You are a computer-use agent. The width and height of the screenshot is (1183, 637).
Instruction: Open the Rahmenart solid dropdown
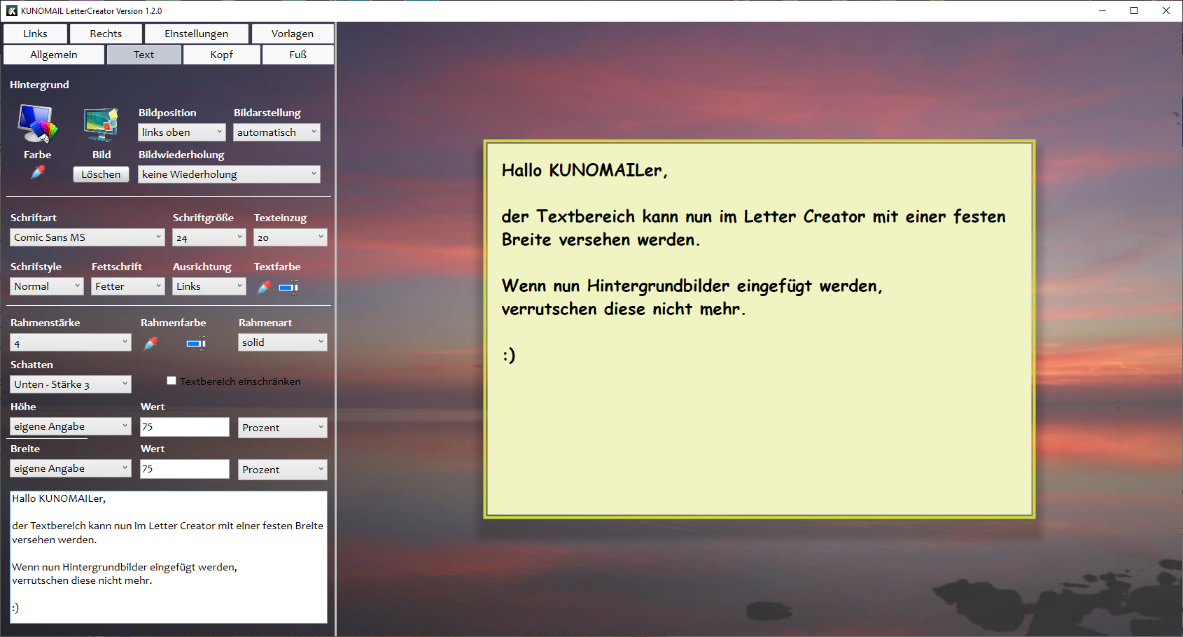[283, 342]
